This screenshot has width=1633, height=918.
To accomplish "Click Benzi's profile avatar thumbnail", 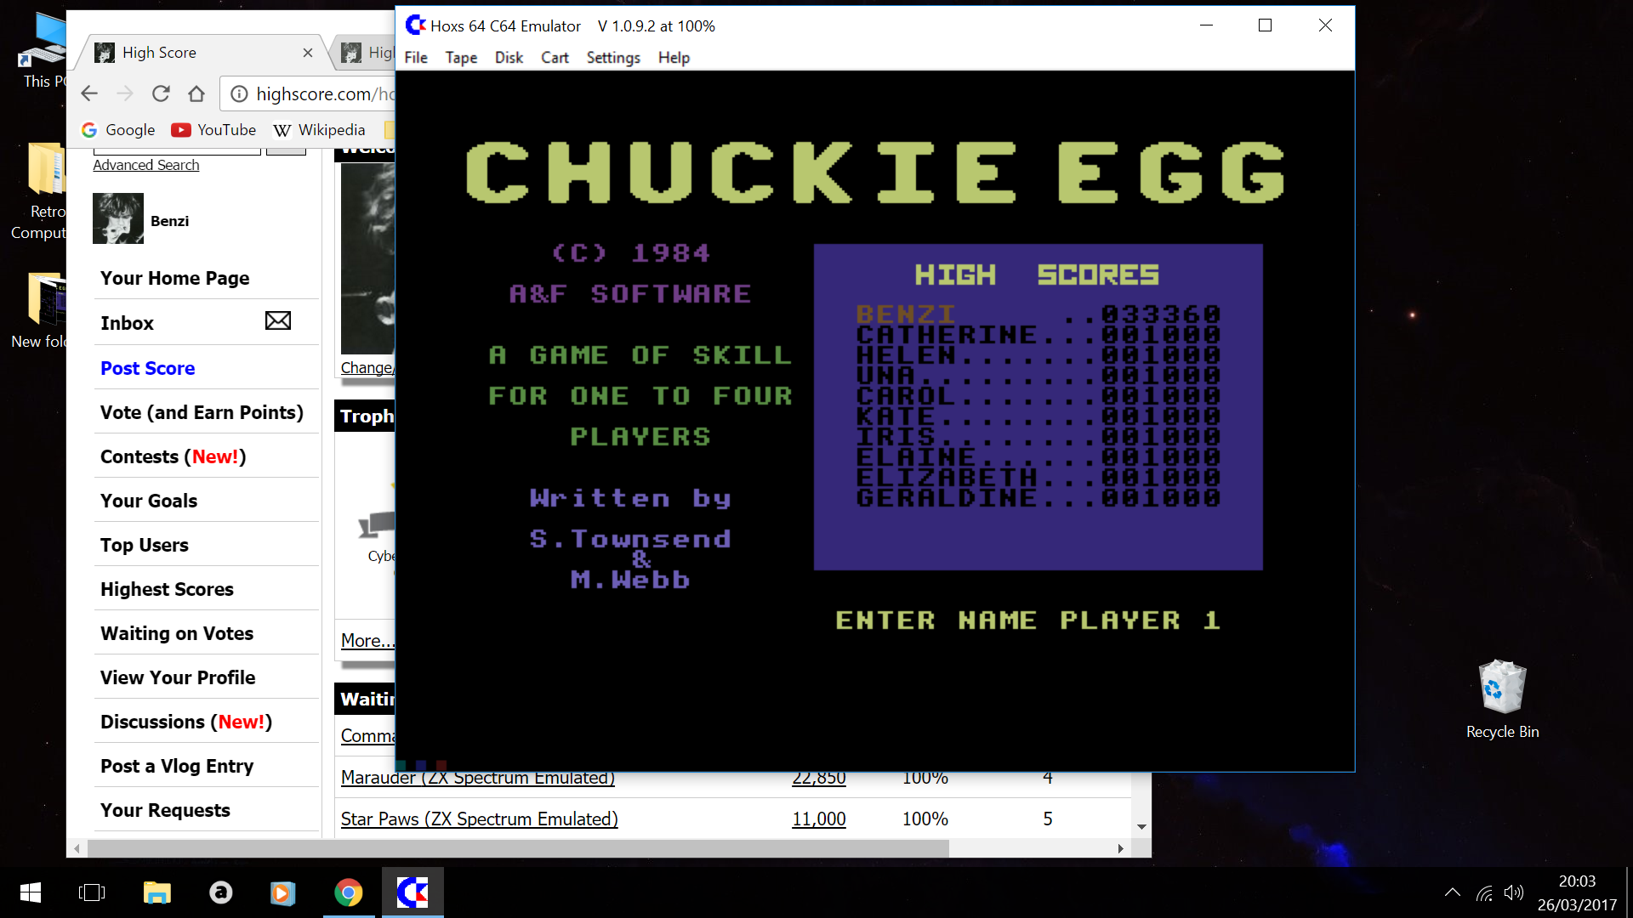I will tap(117, 219).
